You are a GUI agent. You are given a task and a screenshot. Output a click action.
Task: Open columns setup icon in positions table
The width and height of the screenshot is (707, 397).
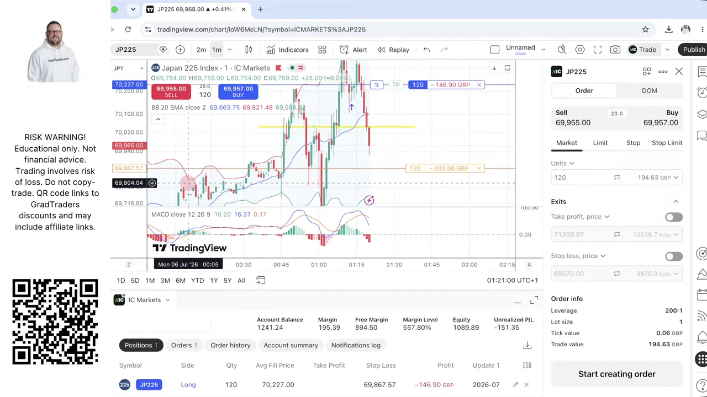527,366
